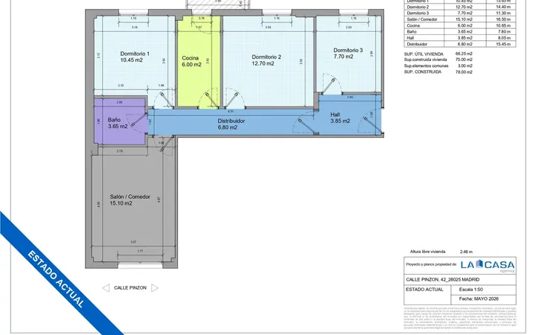Click the 2.19 dimension at the salón top

[119, 150]
